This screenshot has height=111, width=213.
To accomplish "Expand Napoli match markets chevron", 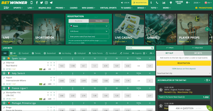I will pyautogui.click(x=54, y=84).
